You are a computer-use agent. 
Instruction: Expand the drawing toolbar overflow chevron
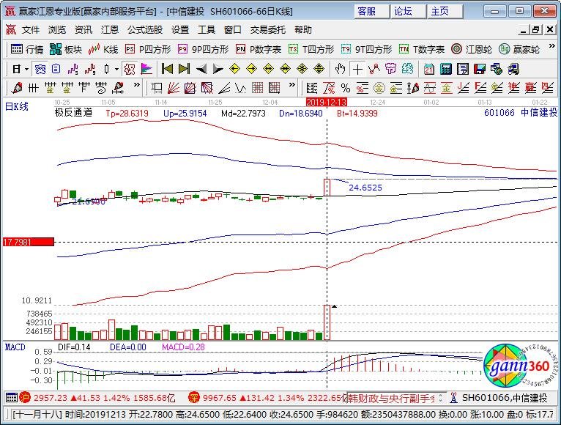(136, 85)
